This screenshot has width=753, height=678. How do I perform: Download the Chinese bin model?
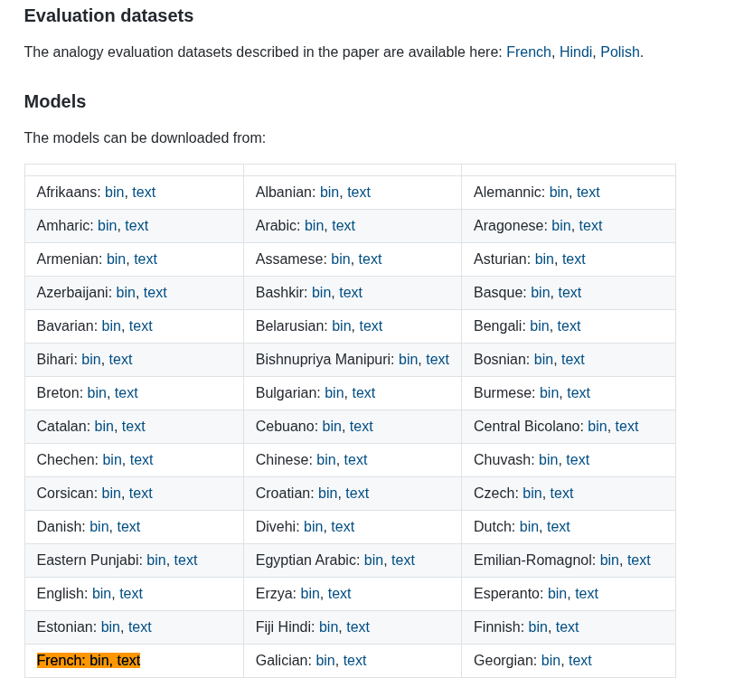(326, 460)
